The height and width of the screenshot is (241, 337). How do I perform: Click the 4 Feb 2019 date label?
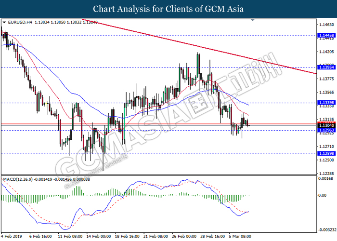(12, 236)
